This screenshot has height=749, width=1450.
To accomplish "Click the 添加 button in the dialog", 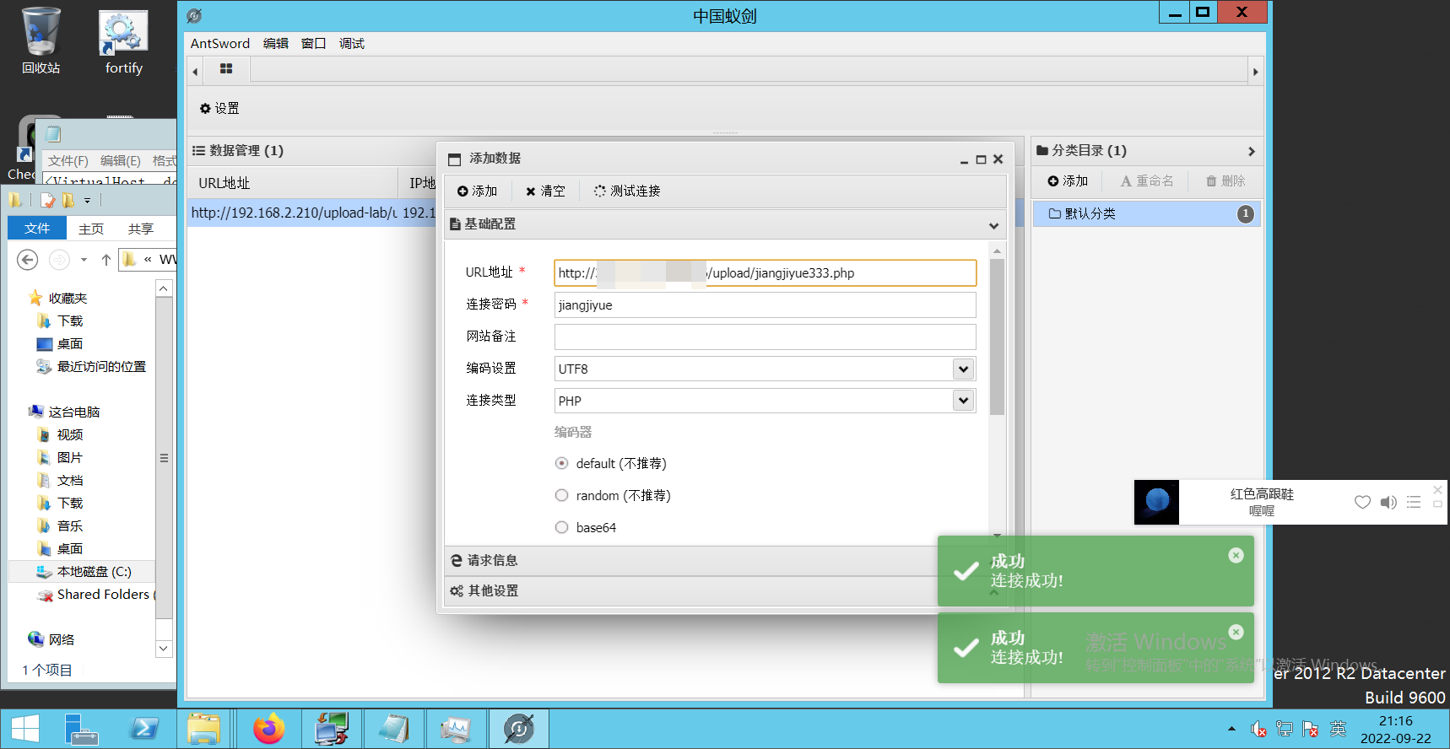I will pos(477,191).
